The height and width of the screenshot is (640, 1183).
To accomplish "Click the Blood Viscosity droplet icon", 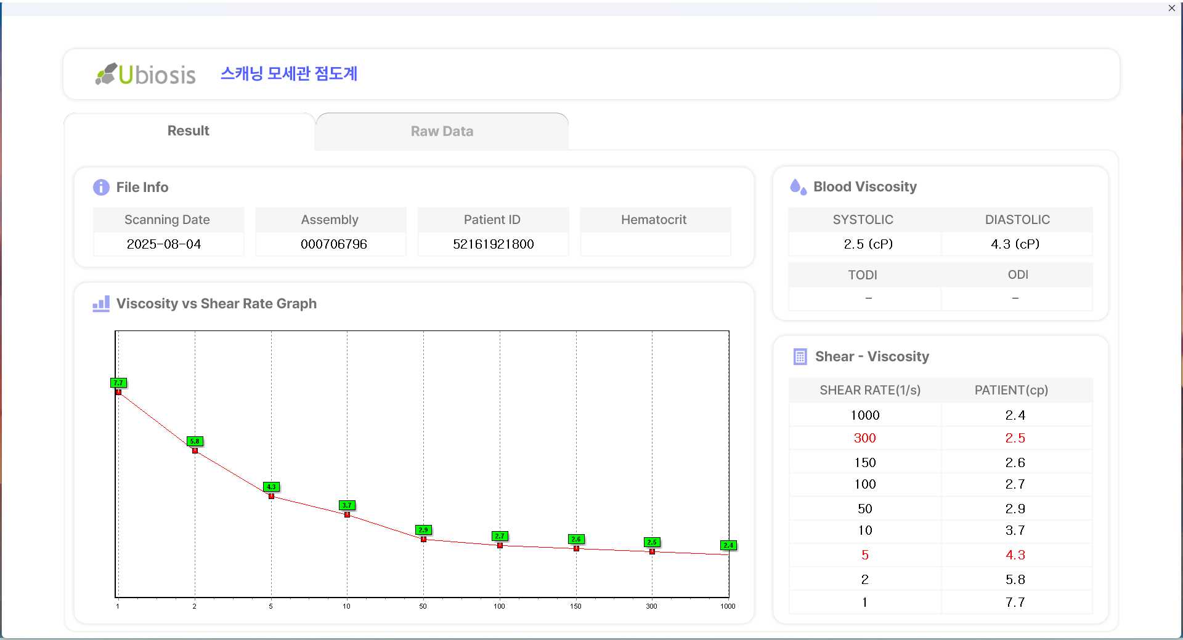I will pyautogui.click(x=798, y=187).
